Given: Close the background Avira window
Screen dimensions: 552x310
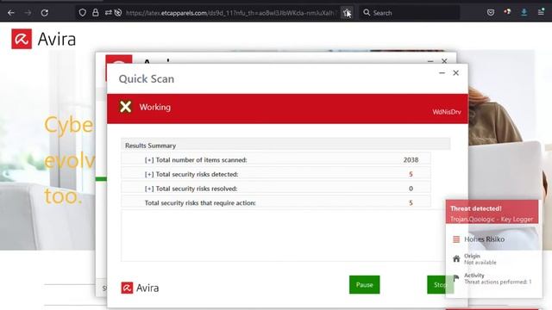Looking at the screenshot, I should 444,61.
